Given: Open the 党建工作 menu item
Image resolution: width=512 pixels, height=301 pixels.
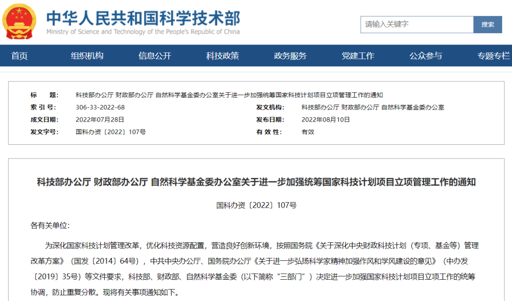Looking at the screenshot, I should click(x=358, y=56).
